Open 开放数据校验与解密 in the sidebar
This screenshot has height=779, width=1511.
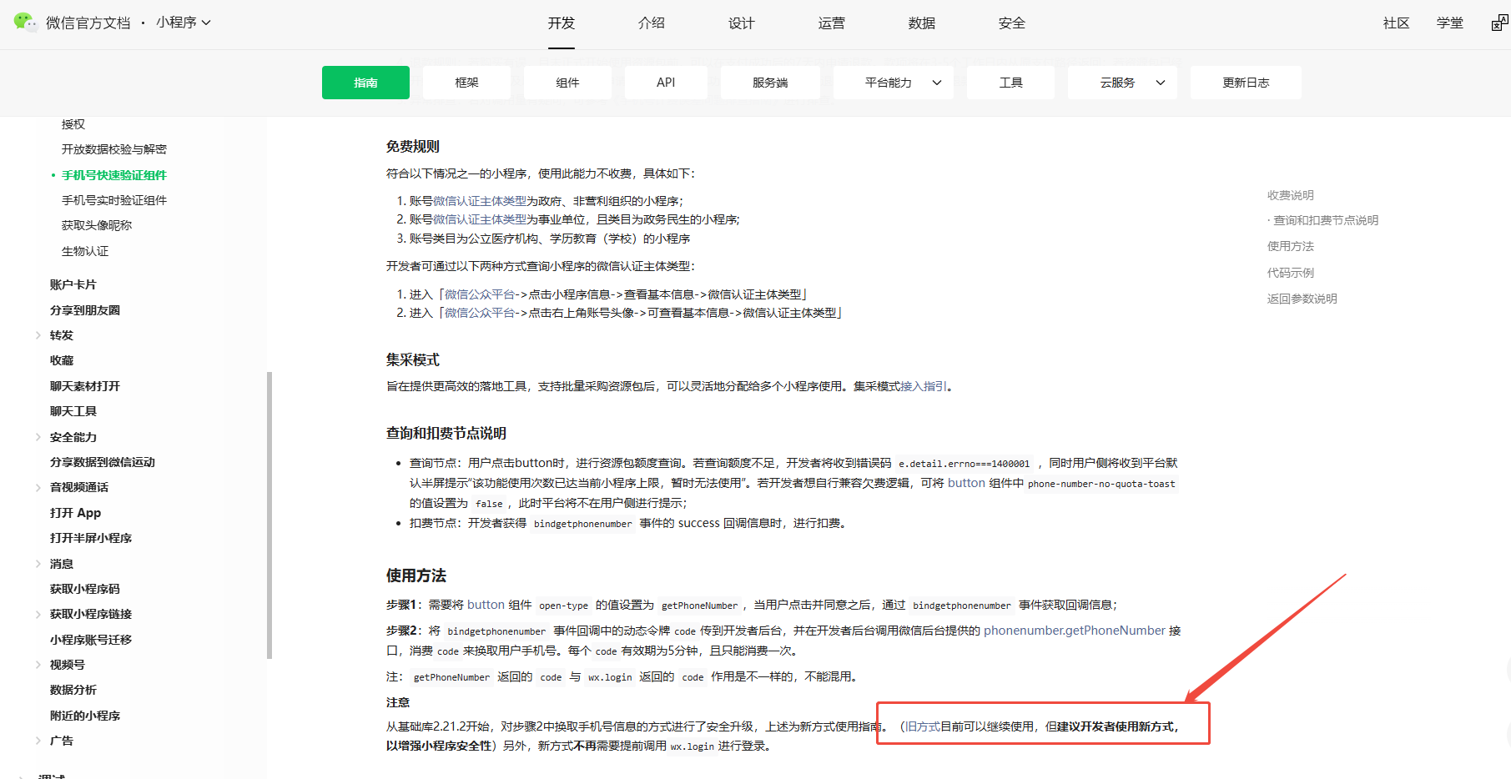coord(114,149)
